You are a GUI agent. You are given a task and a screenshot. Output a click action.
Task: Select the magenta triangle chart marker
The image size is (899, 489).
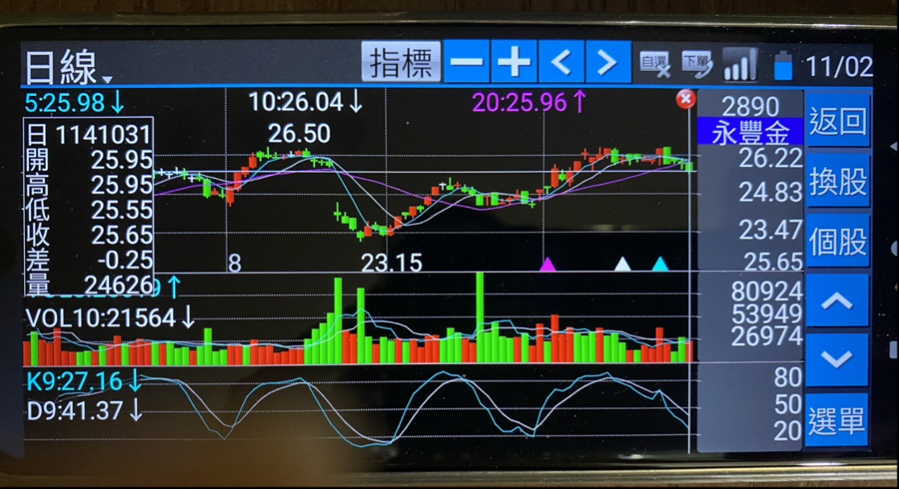pos(548,264)
